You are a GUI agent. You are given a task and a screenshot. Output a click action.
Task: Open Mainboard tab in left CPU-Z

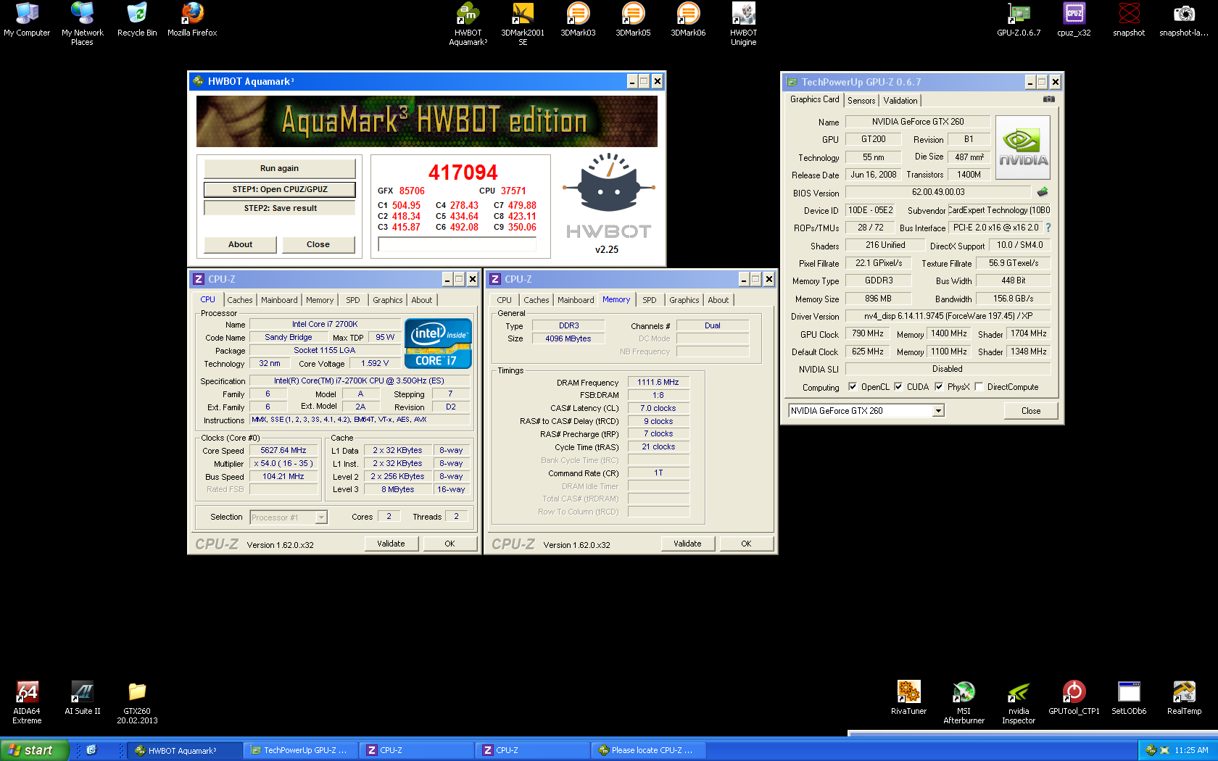point(279,300)
